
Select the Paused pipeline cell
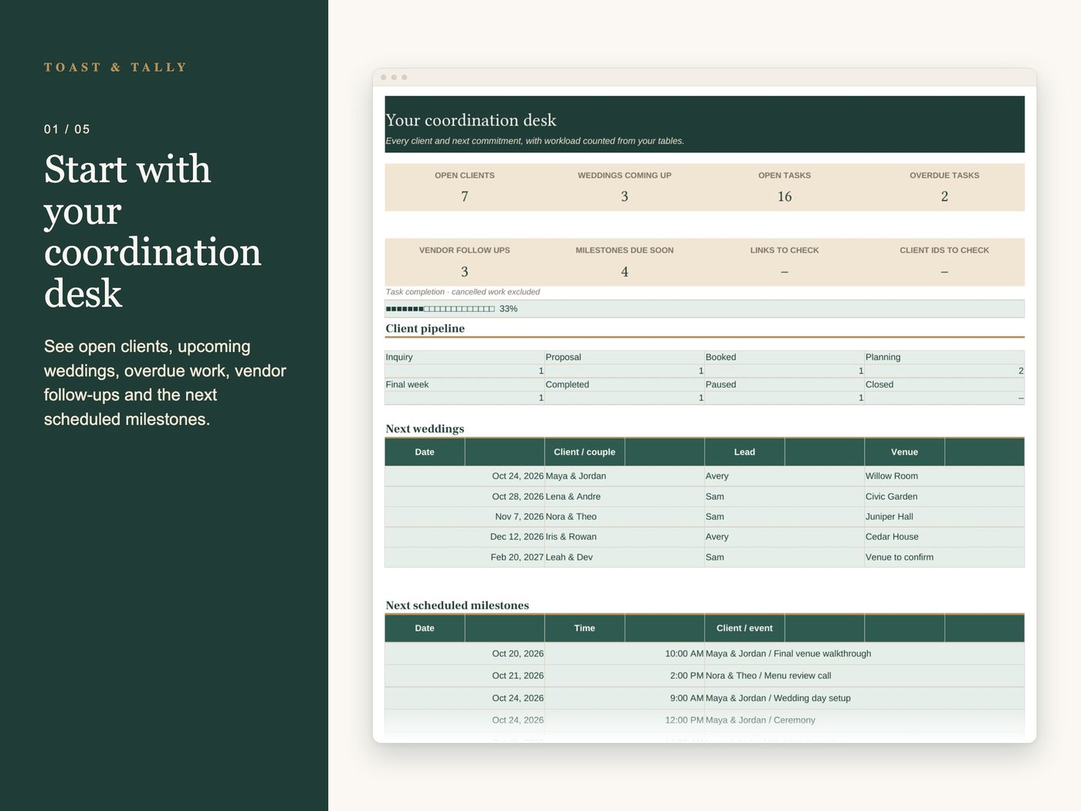coord(784,385)
